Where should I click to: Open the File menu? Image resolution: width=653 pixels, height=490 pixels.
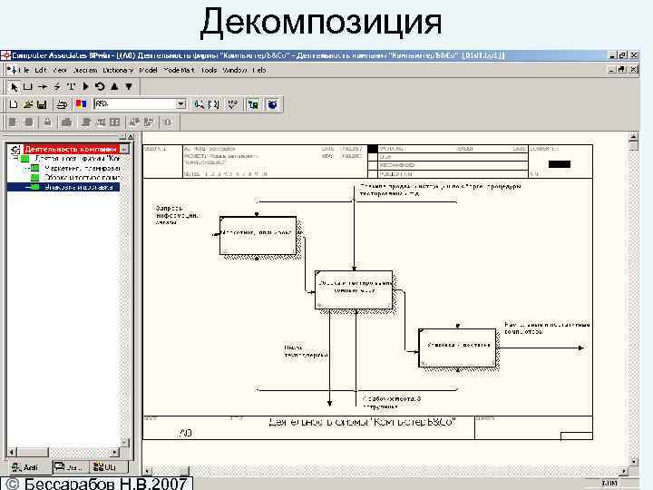click(x=24, y=70)
